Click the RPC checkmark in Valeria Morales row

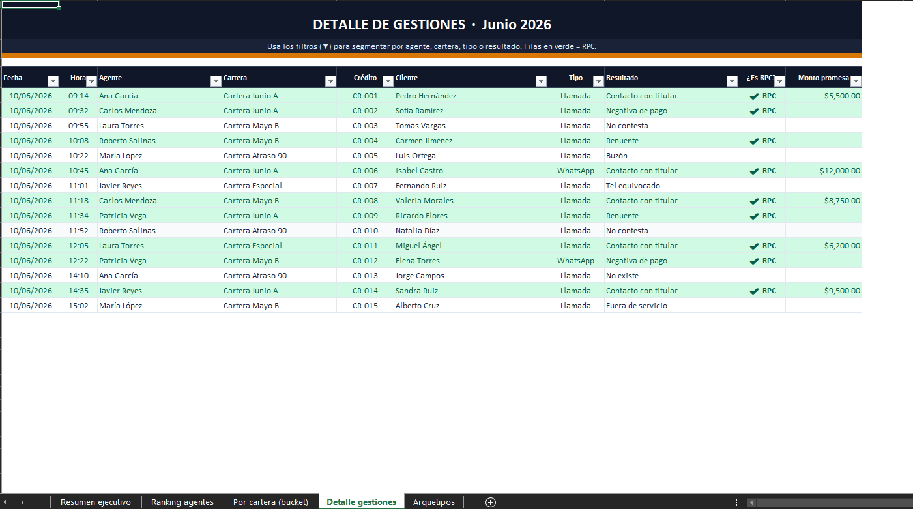click(754, 201)
